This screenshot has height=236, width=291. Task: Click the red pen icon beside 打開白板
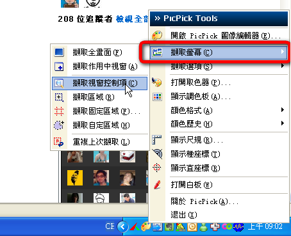coord(157,185)
